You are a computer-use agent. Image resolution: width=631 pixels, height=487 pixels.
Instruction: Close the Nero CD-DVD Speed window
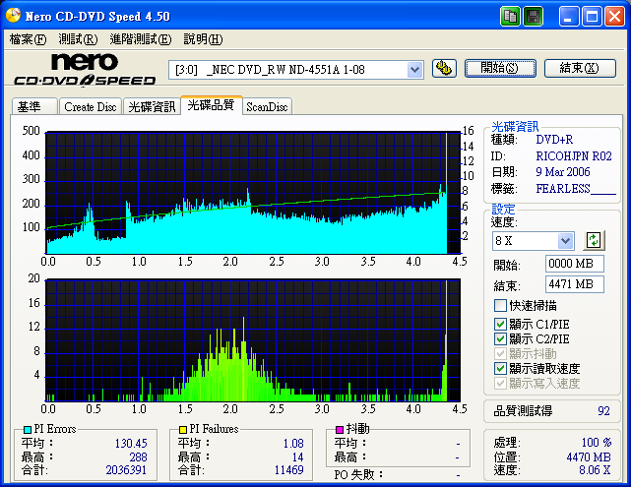(x=615, y=17)
